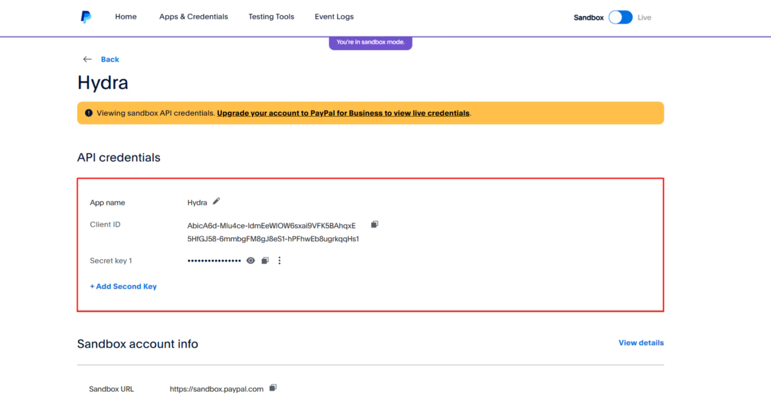Click the warning icon in yellow banner
The image size is (771, 395).
[x=89, y=113]
